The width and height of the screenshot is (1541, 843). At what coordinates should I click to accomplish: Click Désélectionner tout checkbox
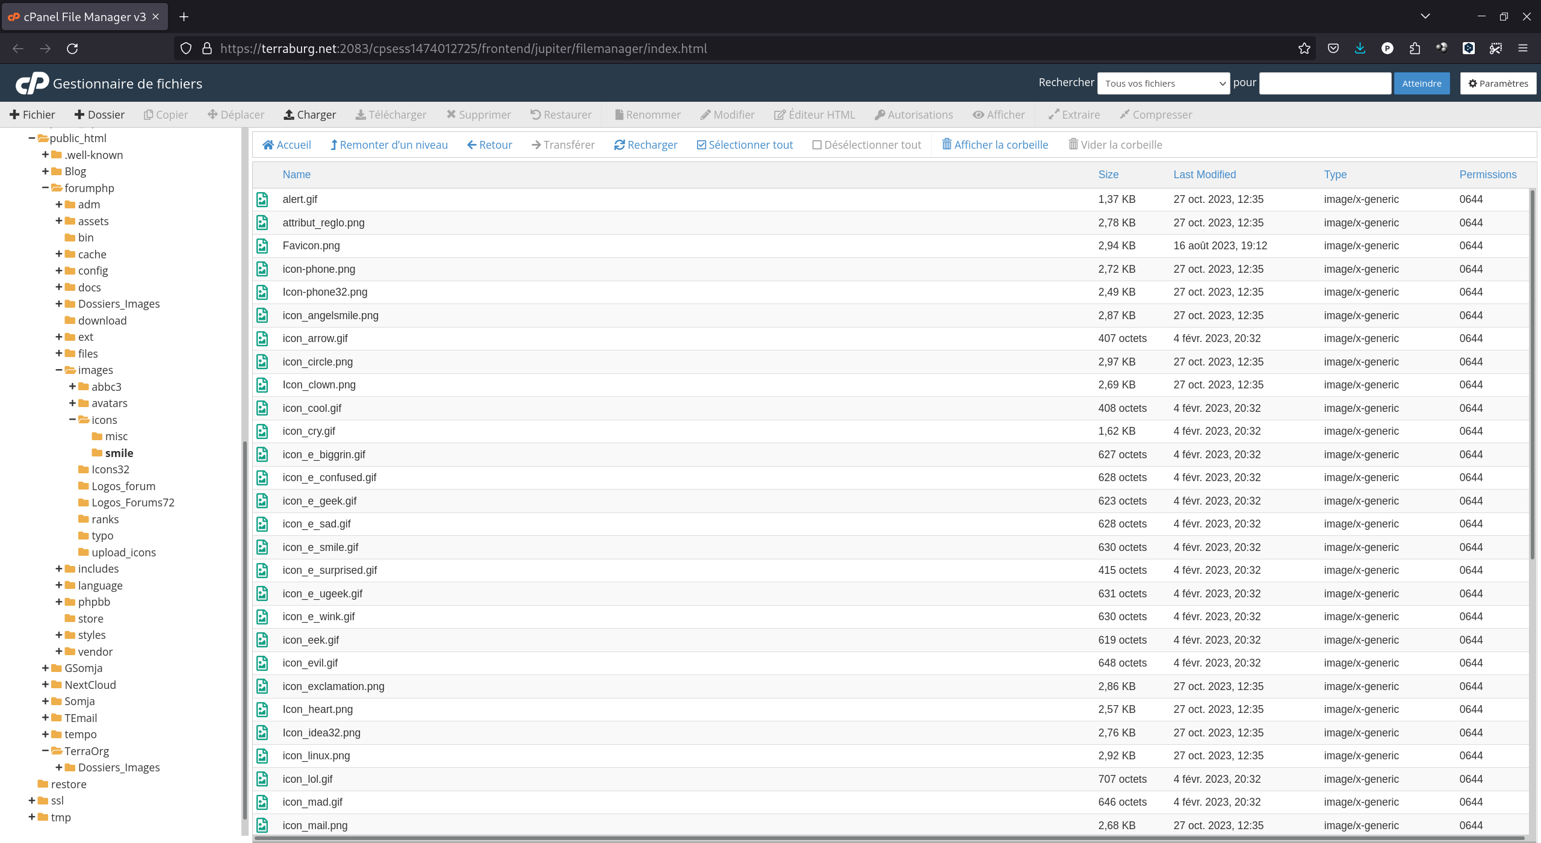point(817,145)
